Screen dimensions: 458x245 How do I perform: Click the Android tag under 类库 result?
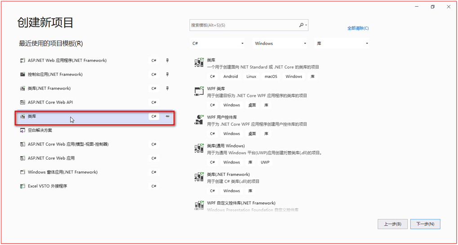click(231, 76)
